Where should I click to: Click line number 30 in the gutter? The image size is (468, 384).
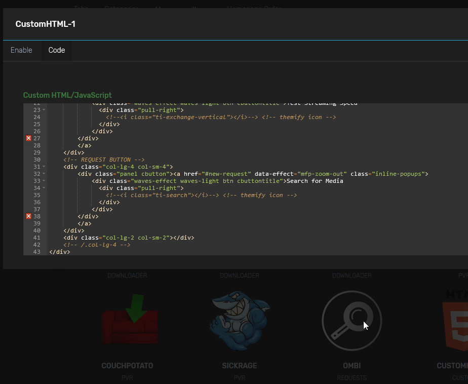[36, 160]
